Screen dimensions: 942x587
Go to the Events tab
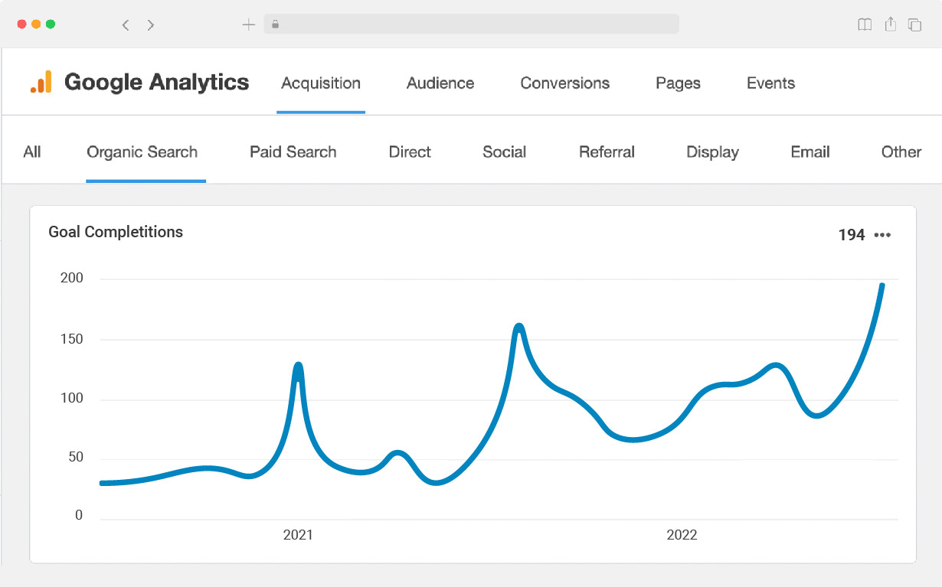(770, 83)
